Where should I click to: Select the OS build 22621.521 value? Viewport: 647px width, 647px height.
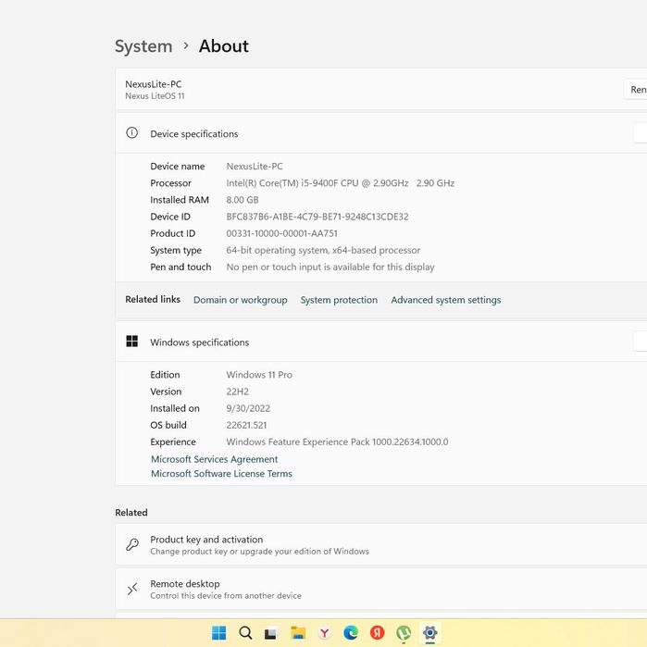tap(246, 425)
